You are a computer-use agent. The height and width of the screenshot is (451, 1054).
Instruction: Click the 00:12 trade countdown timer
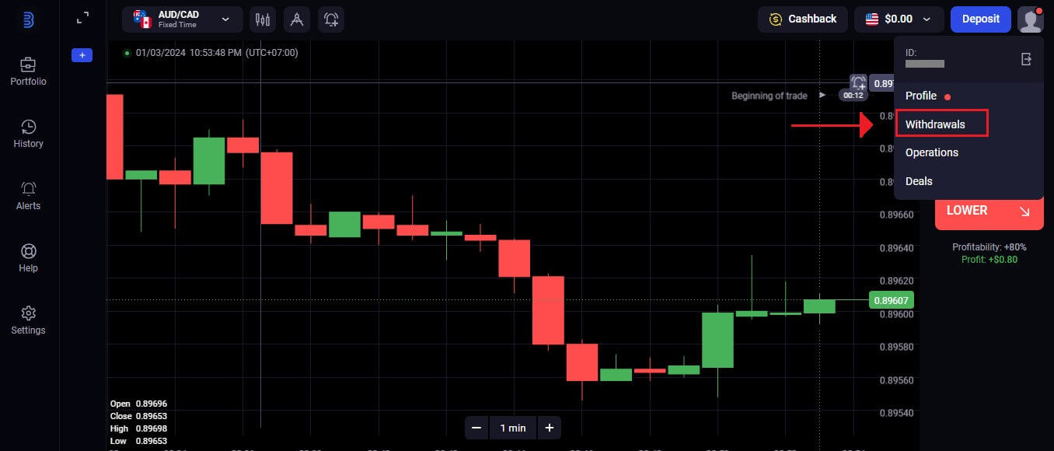click(853, 96)
